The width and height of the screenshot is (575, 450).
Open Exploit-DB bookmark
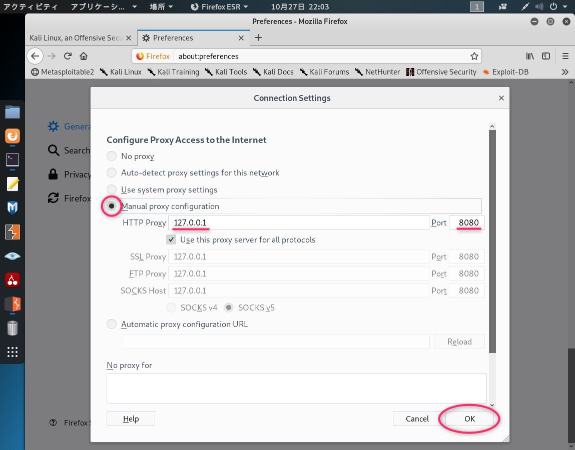pyautogui.click(x=506, y=72)
